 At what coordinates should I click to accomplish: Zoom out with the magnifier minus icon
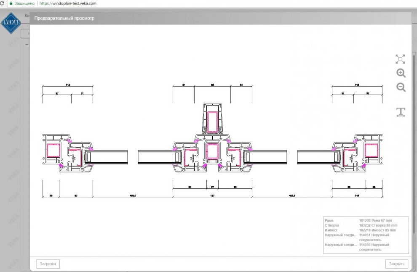pos(401,87)
